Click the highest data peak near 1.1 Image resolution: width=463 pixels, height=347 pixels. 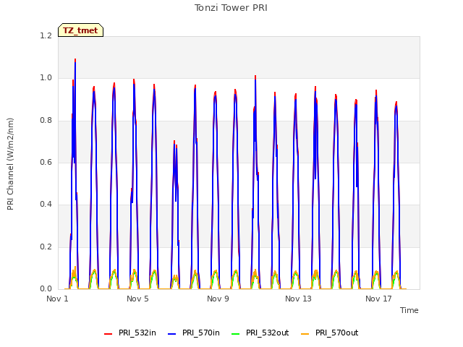[x=75, y=60]
